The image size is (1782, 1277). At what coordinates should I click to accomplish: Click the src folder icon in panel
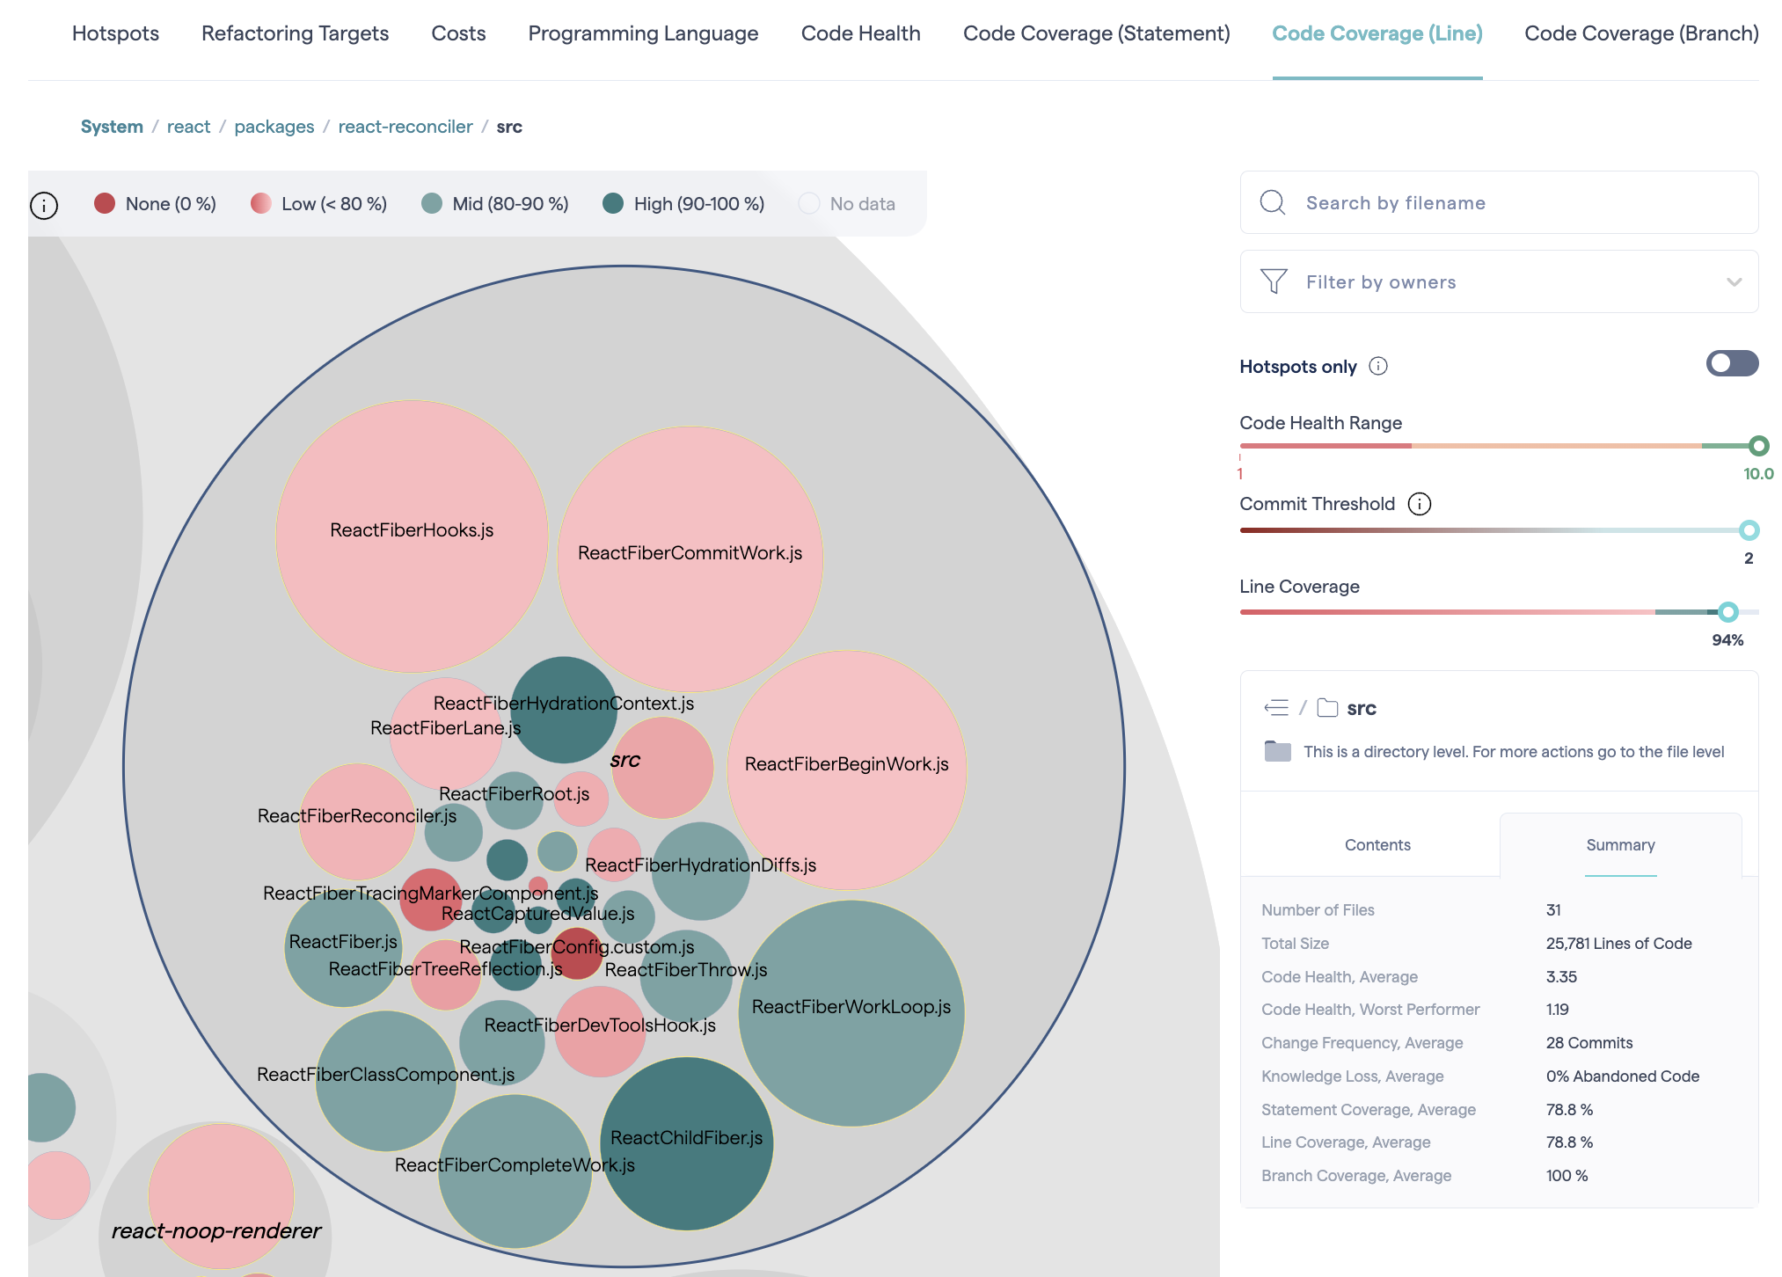1327,708
